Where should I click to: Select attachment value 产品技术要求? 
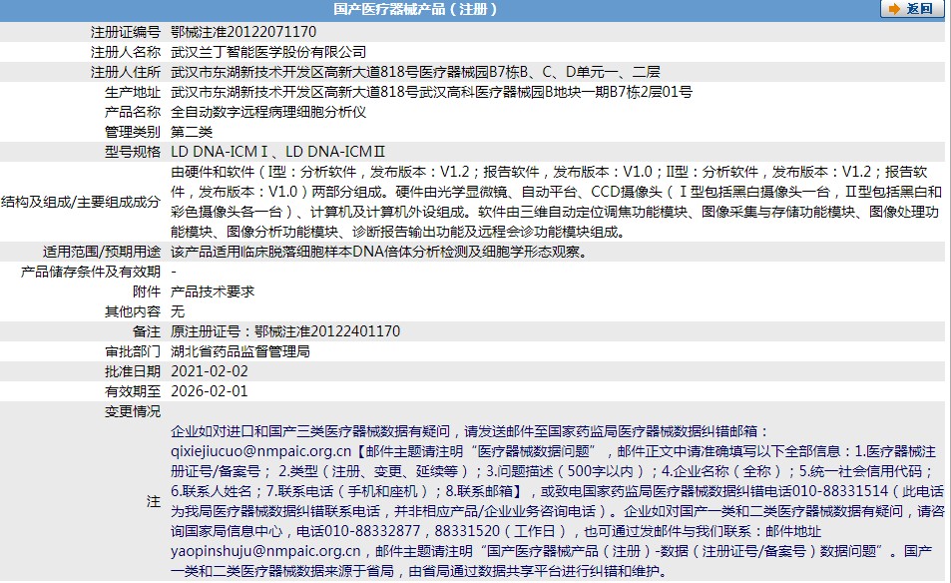tap(213, 291)
